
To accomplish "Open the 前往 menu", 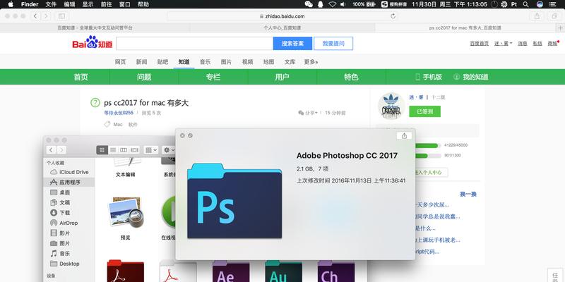I will coord(107,4).
